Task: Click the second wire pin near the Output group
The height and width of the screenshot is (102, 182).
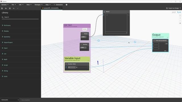Action: pyautogui.click(x=135, y=42)
